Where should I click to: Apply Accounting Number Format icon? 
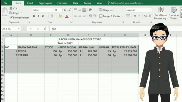[x=128, y=16]
